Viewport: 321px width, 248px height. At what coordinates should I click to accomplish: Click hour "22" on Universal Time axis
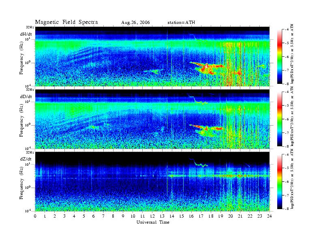(250, 216)
